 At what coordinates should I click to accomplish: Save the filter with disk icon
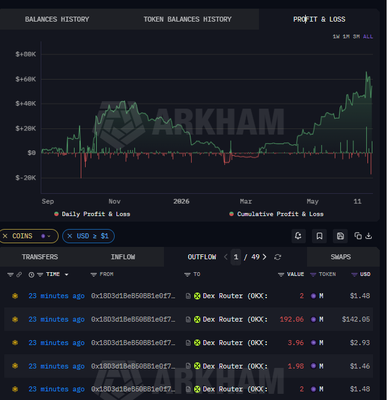coord(340,236)
